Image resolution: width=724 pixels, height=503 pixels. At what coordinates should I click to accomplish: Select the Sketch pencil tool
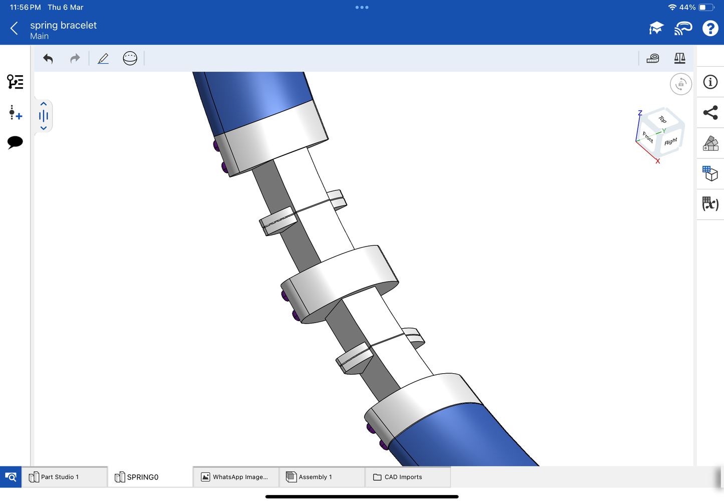click(103, 59)
